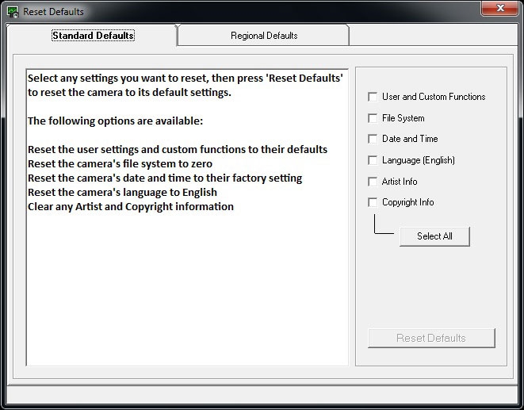The width and height of the screenshot is (524, 410).
Task: Click the 'Reset the camera's language to English' line
Action: point(122,193)
